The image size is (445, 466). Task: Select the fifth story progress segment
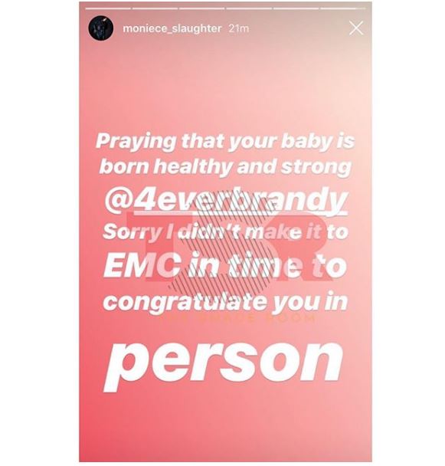coord(296,8)
